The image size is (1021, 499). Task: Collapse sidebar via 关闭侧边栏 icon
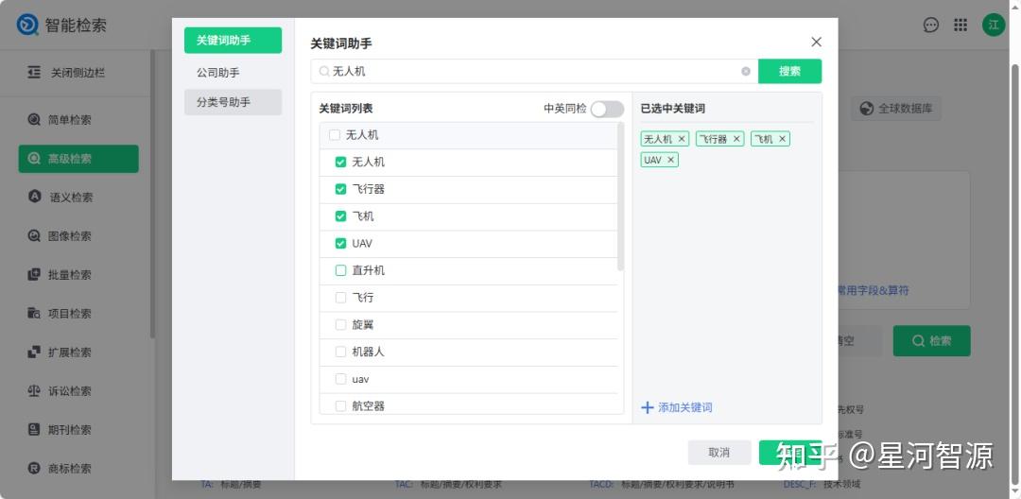coord(34,72)
